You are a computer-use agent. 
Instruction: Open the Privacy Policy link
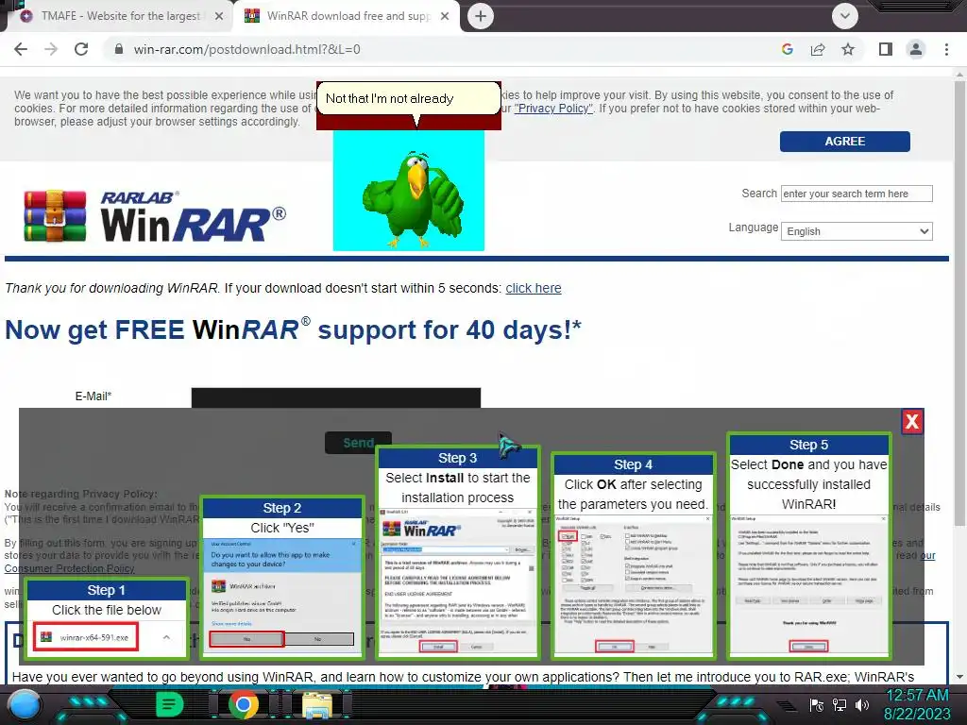[553, 109]
